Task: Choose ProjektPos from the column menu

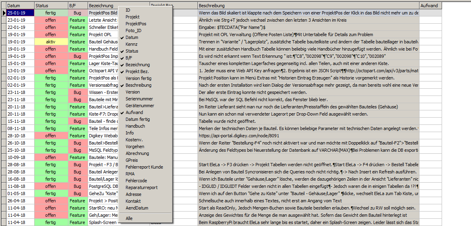Action: point(136,24)
